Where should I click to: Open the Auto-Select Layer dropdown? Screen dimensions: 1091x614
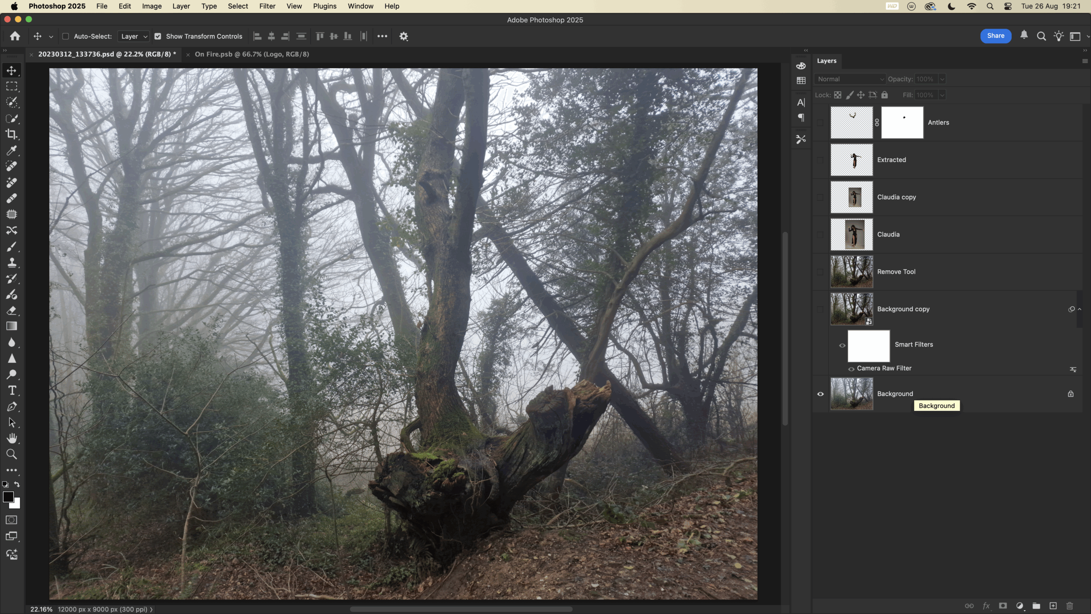pyautogui.click(x=133, y=36)
